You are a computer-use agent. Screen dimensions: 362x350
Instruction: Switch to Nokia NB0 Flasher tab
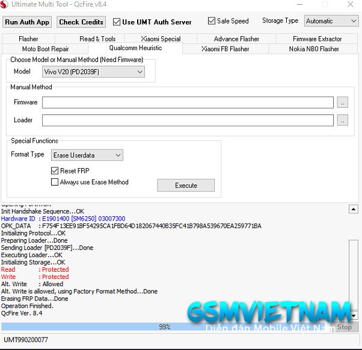(x=313, y=49)
